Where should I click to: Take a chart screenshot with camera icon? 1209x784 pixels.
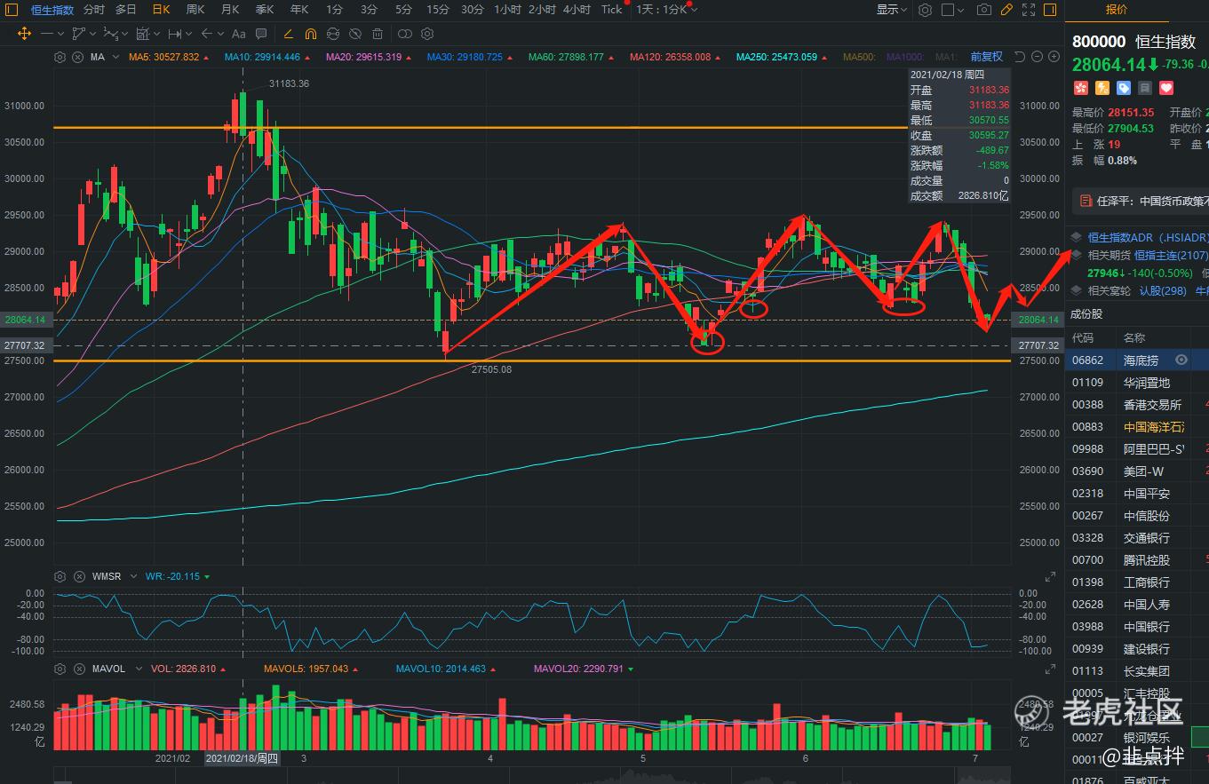pos(983,10)
